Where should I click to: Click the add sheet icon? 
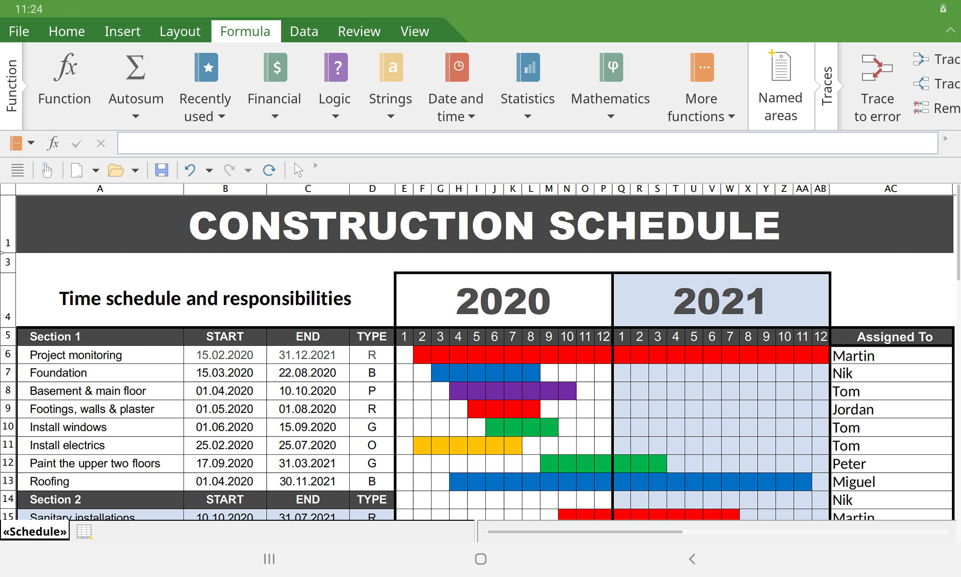click(85, 532)
